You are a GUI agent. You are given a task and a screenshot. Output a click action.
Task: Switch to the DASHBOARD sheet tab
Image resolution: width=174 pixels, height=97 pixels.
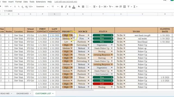pos(23,93)
